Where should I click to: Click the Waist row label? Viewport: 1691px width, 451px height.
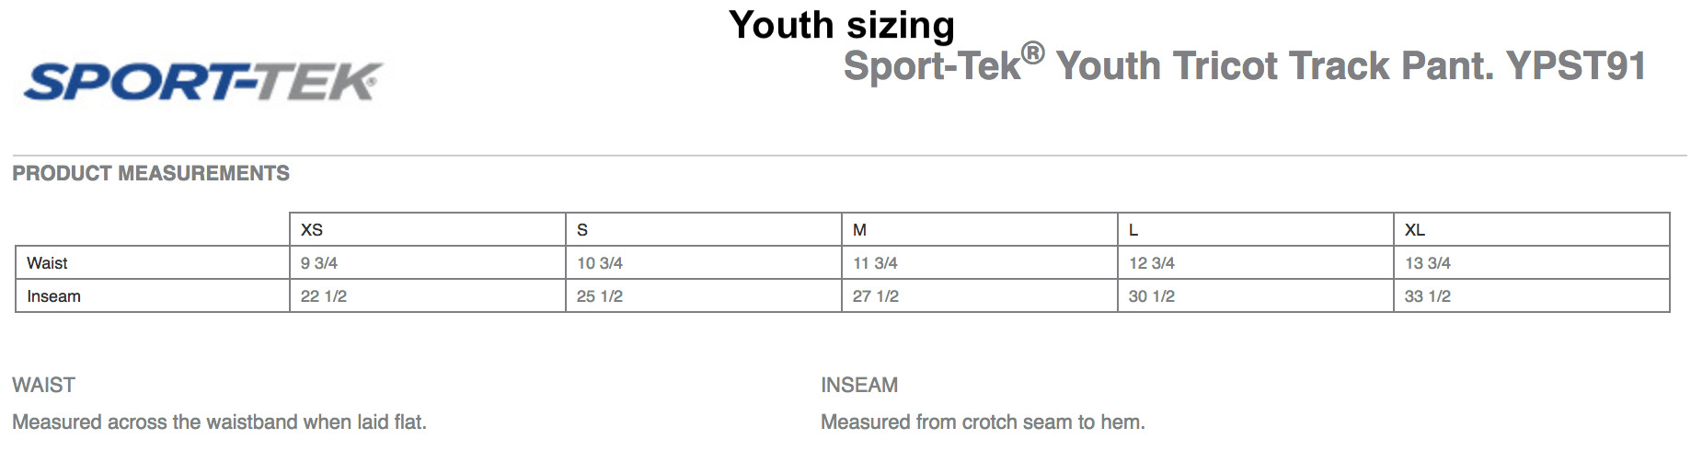point(47,263)
